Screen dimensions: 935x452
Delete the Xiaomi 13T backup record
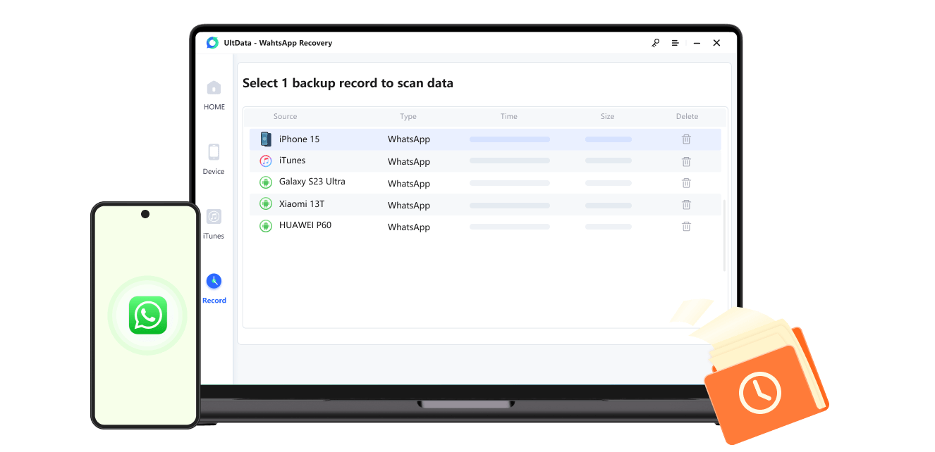coord(686,205)
